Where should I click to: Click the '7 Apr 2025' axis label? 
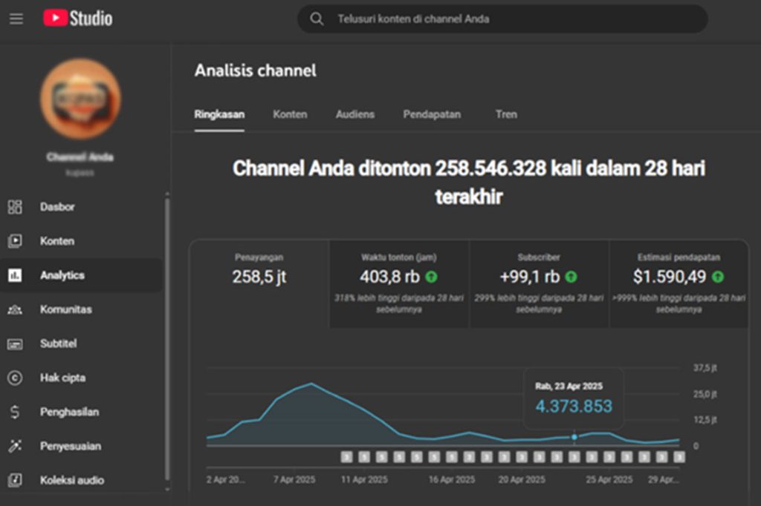pos(294,480)
